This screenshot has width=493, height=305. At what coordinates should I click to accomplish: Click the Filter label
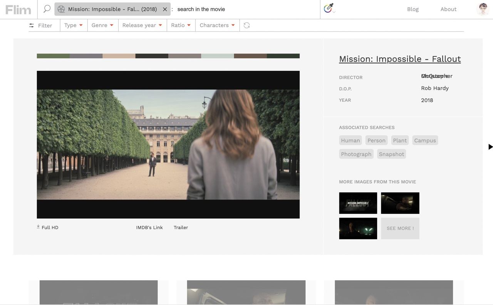point(45,25)
